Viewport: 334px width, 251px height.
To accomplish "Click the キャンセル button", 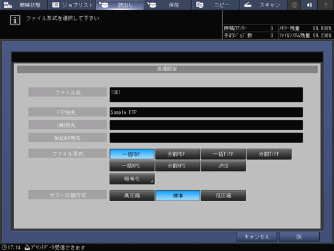I will (256, 237).
